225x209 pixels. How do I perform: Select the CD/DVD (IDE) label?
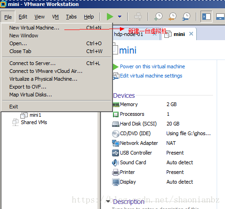pos(135,133)
